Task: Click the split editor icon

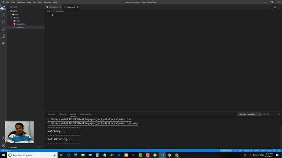Action: (x=275, y=7)
